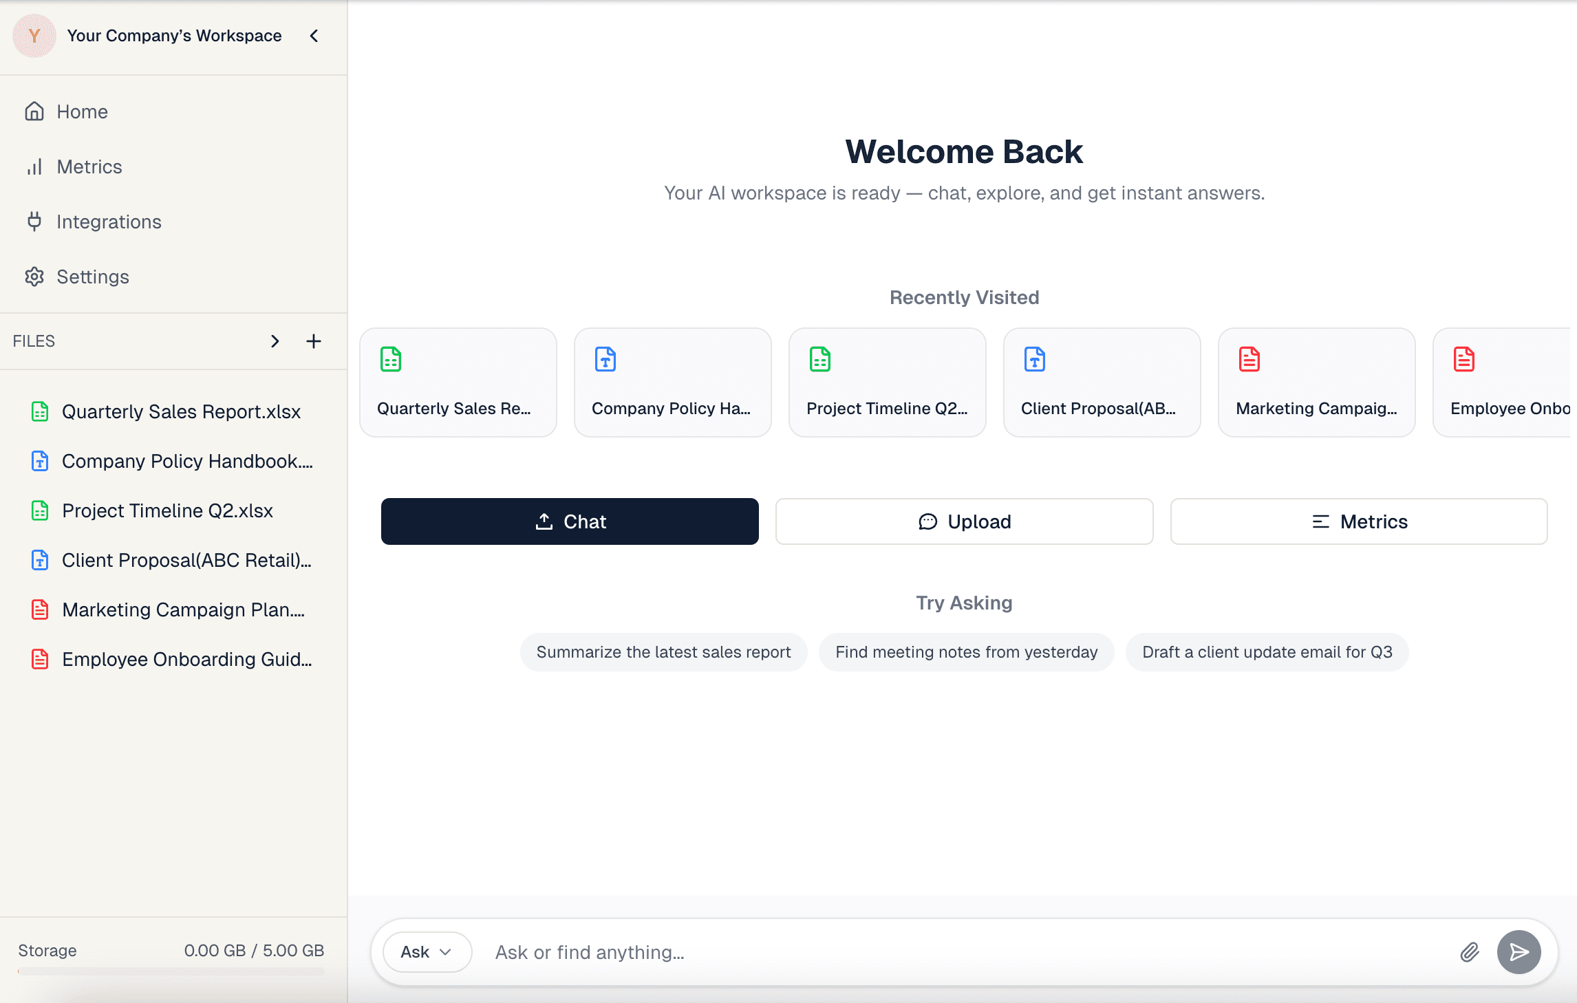1577x1003 pixels.
Task: Click the workspace avatar Y icon
Action: (x=34, y=36)
